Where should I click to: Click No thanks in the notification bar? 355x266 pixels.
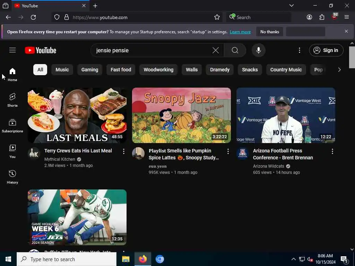pos(270,32)
